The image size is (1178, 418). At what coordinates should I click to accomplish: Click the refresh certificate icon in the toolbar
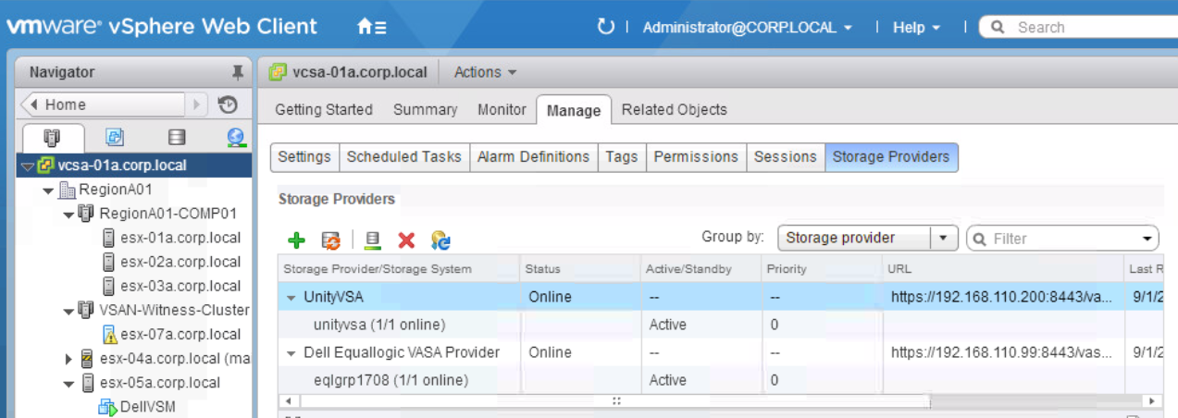point(440,240)
